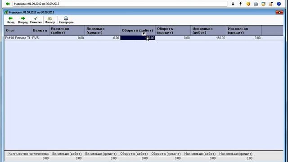
Task: Open the yellow gear settings icon
Action: tap(248, 4)
